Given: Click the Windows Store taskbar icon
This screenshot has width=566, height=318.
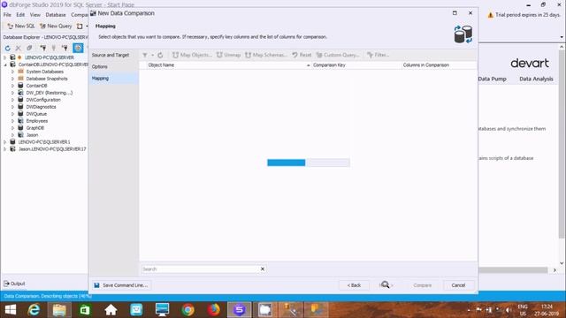Looking at the screenshot, I should [x=85, y=310].
